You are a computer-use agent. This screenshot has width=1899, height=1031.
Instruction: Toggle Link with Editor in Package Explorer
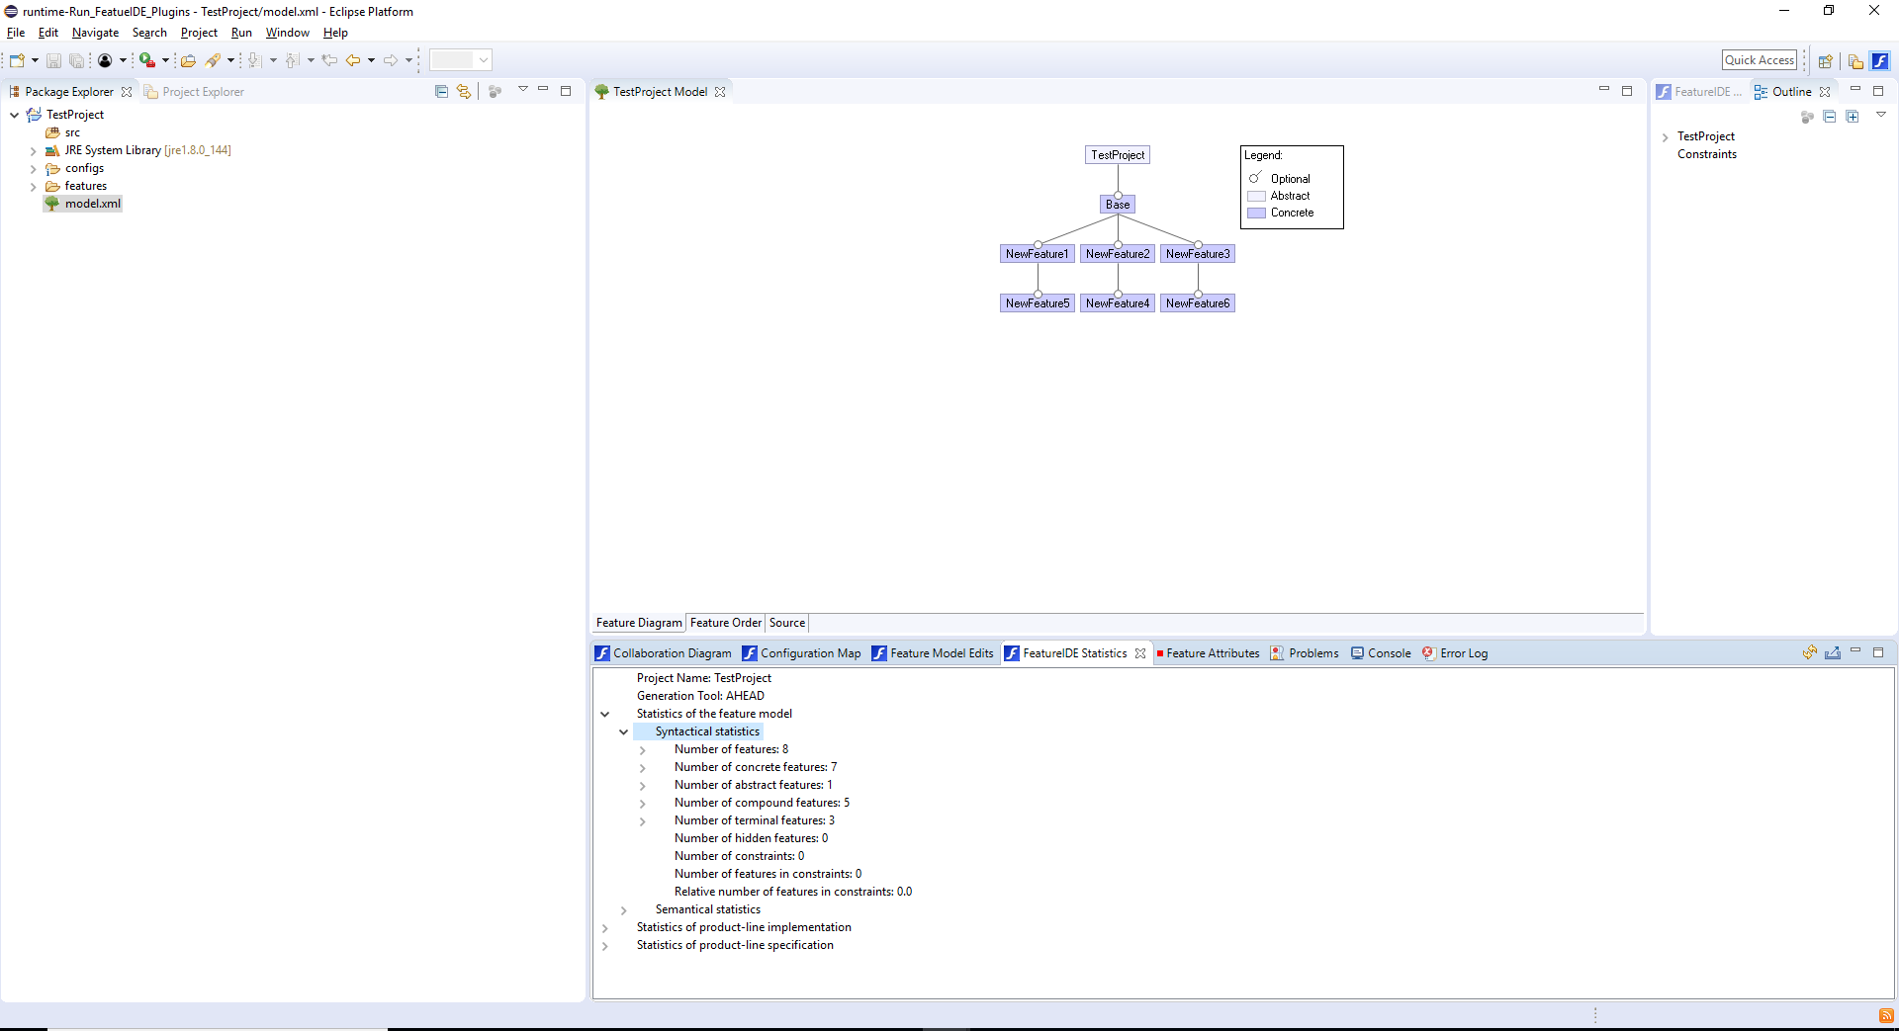coord(464,91)
